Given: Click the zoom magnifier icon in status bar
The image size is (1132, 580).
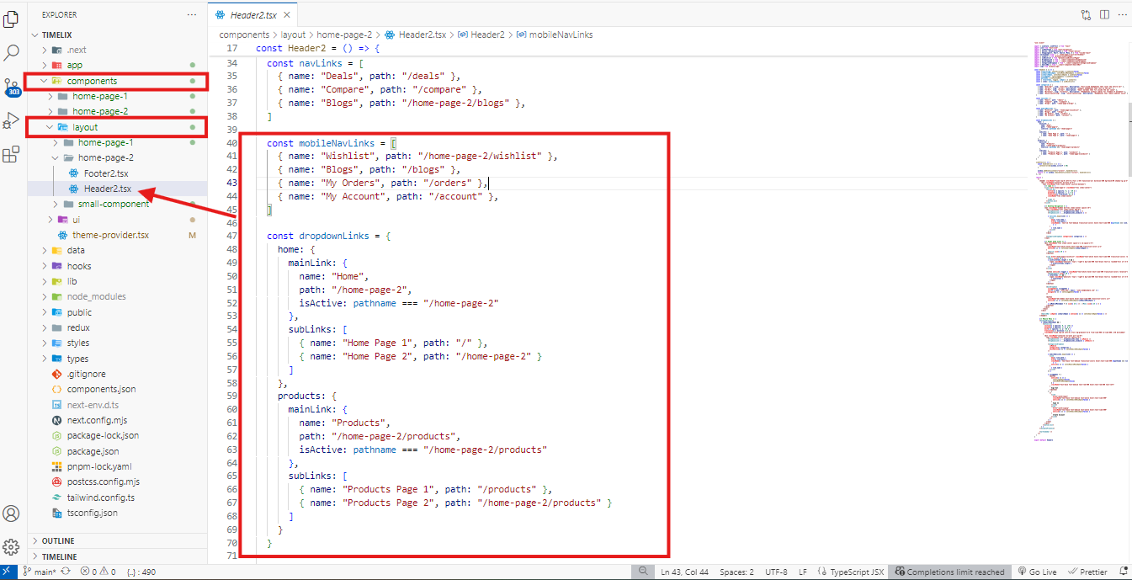Looking at the screenshot, I should pos(643,572).
